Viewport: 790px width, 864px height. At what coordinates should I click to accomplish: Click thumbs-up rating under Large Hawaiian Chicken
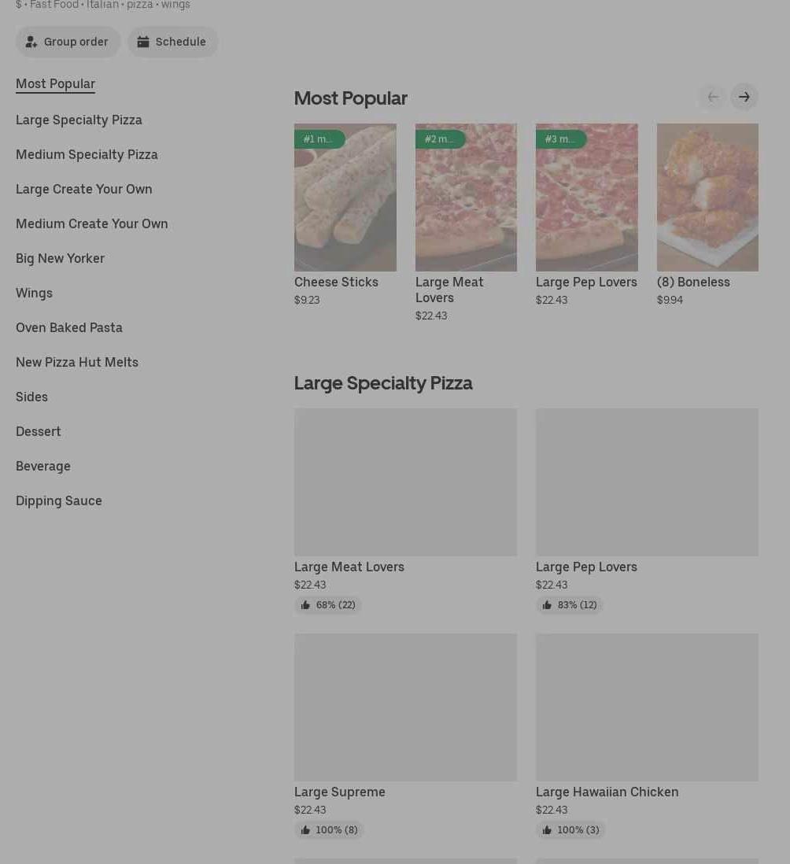[x=570, y=830]
